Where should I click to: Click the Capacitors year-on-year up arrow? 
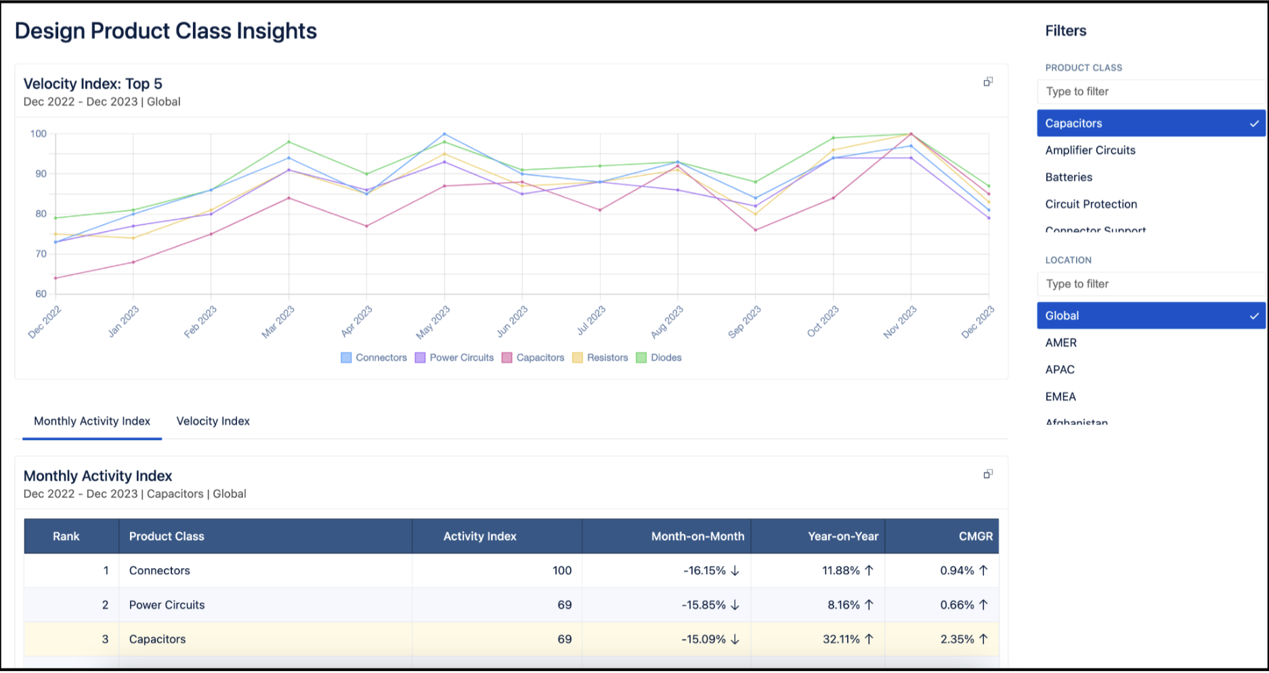coord(869,639)
